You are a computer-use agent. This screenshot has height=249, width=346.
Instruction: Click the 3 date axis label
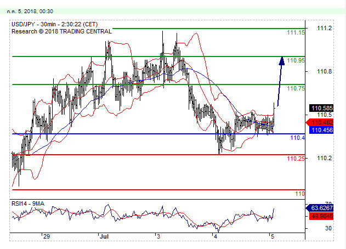(158, 236)
